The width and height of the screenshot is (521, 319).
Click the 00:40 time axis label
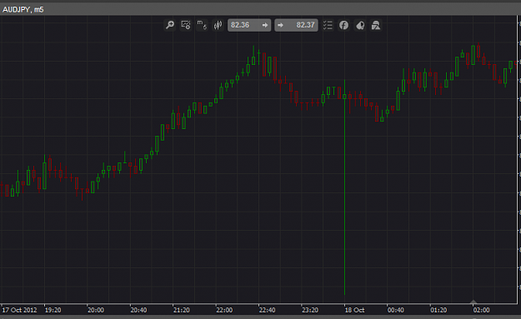[396, 310]
